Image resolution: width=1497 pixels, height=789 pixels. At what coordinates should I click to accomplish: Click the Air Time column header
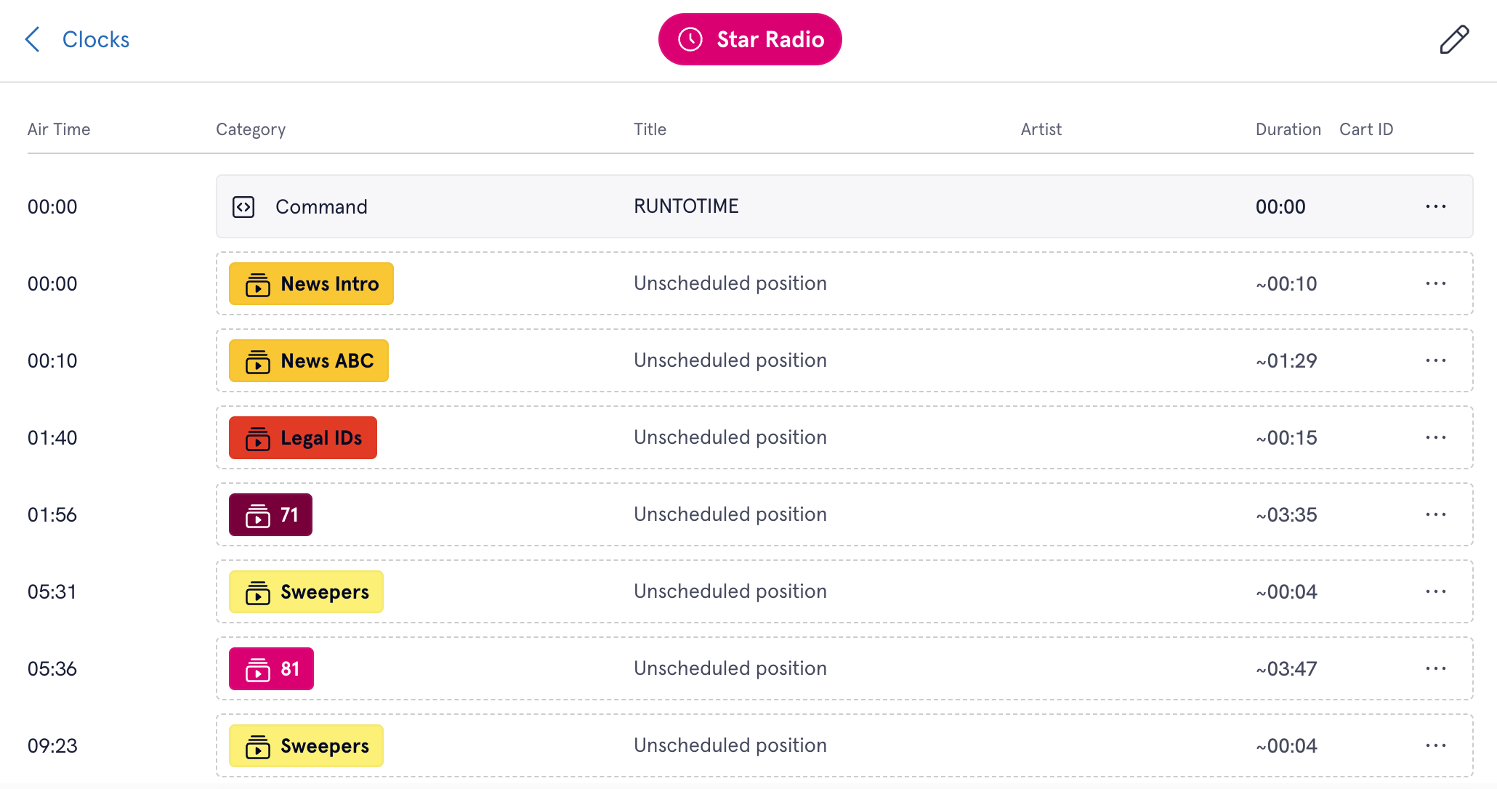[59, 129]
